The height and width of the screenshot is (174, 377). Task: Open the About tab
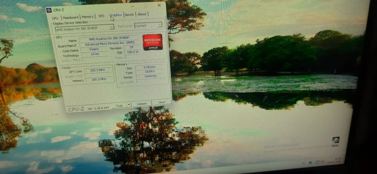(142, 14)
